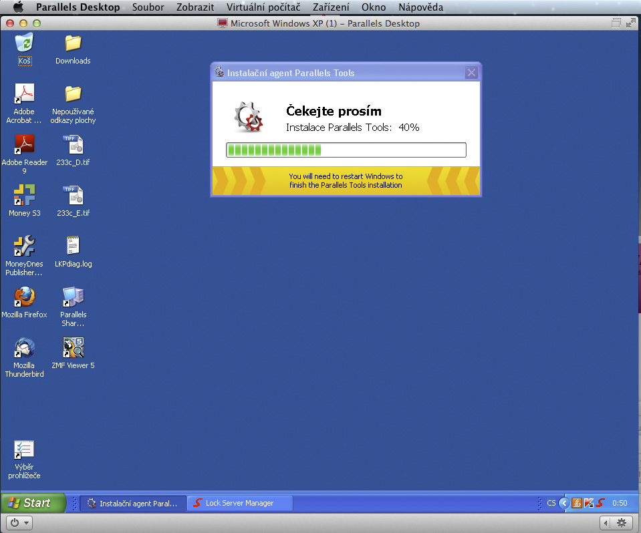Open Parallels settings gear in bottom bar
This screenshot has height=533, width=641.
(x=622, y=522)
